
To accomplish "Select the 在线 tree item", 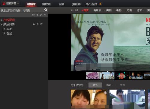I will (x=9, y=33).
